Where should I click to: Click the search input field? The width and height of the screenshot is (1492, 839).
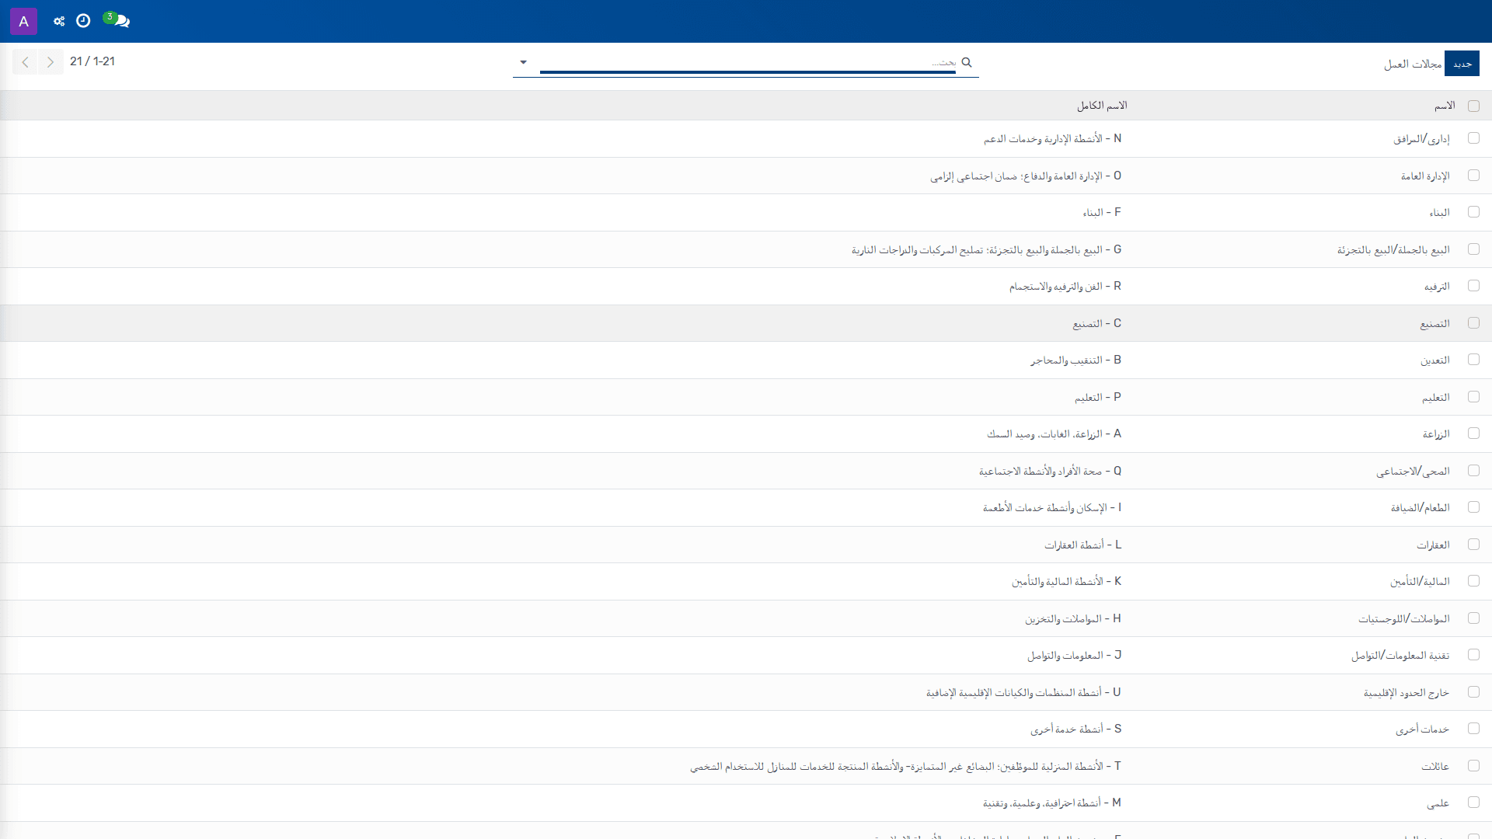(748, 62)
